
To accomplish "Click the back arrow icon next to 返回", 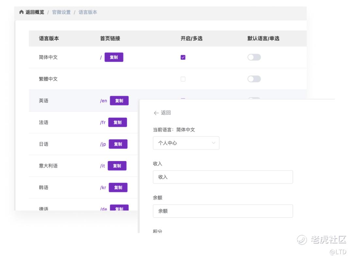I will point(156,113).
